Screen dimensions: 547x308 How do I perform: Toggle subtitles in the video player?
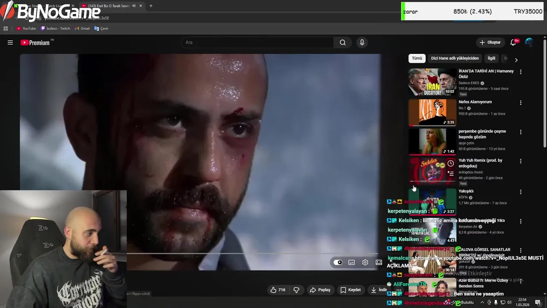click(x=351, y=262)
